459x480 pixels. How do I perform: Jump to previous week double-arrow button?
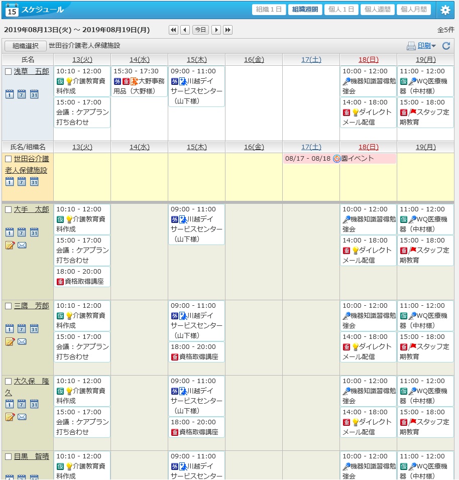173,30
